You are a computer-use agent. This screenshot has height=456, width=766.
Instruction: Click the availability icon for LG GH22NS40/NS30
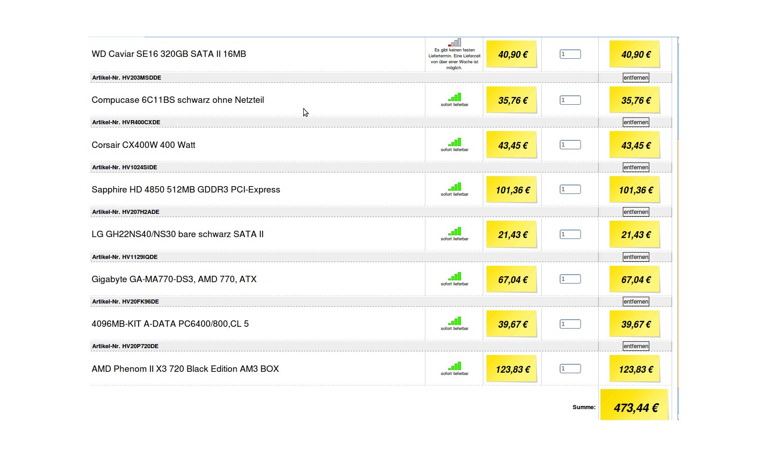(x=455, y=231)
